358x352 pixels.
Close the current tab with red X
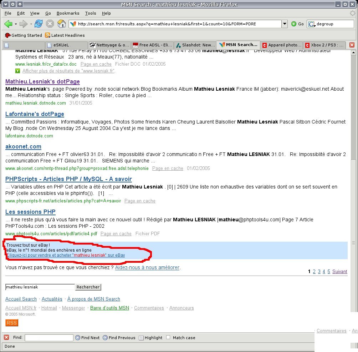352,45
